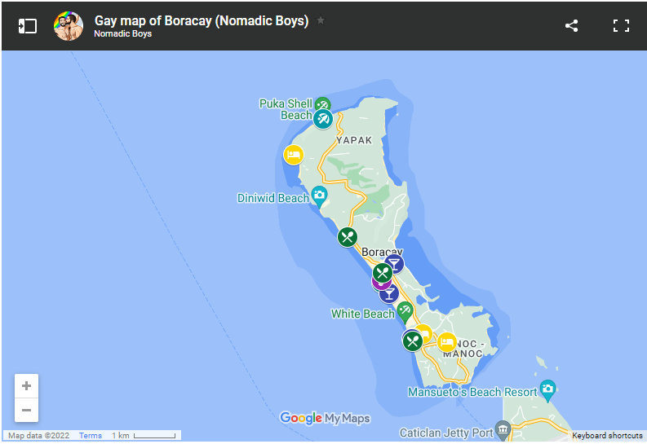647x444 pixels.
Task: Click the Puka Shell Beach label
Action: (x=286, y=109)
